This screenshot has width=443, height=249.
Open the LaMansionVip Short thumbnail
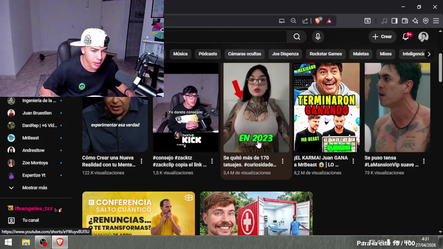397,108
